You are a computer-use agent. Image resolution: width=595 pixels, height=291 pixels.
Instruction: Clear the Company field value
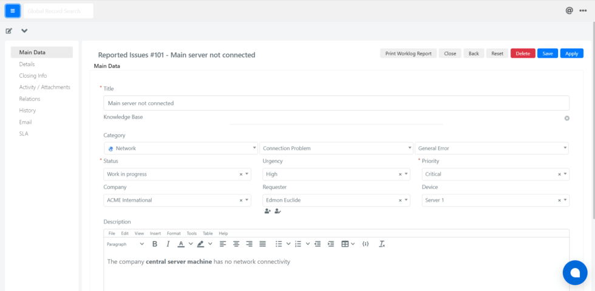pyautogui.click(x=241, y=200)
